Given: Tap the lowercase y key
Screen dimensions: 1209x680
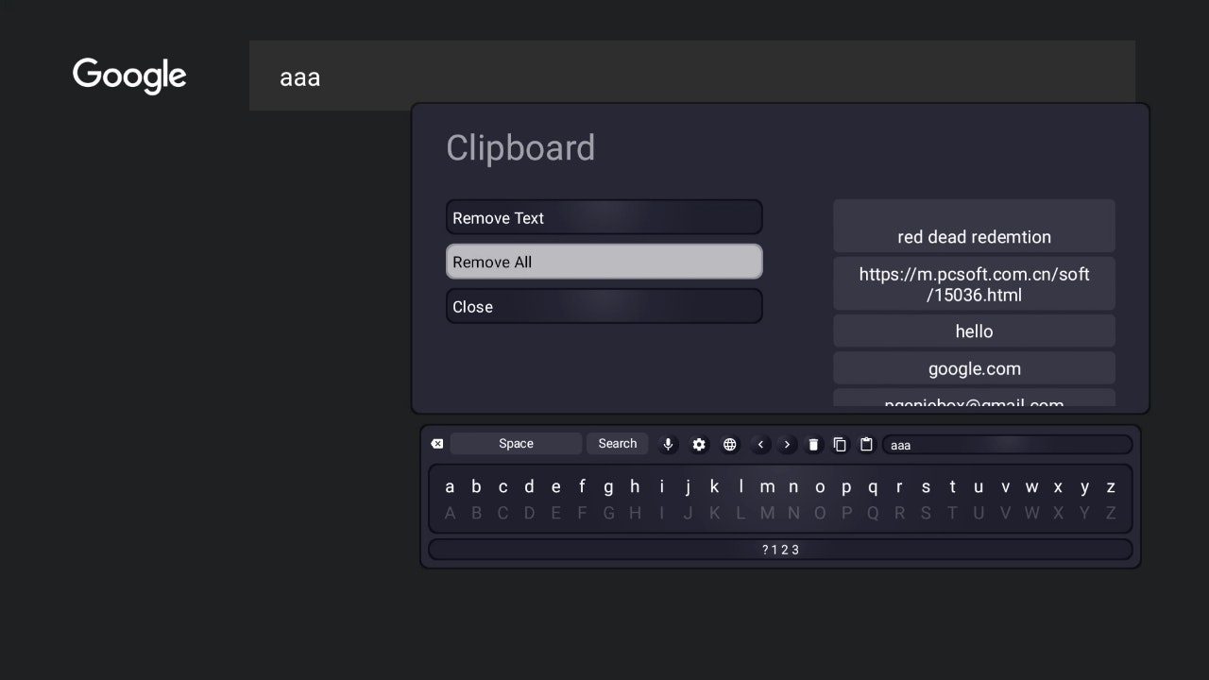Looking at the screenshot, I should tap(1084, 487).
